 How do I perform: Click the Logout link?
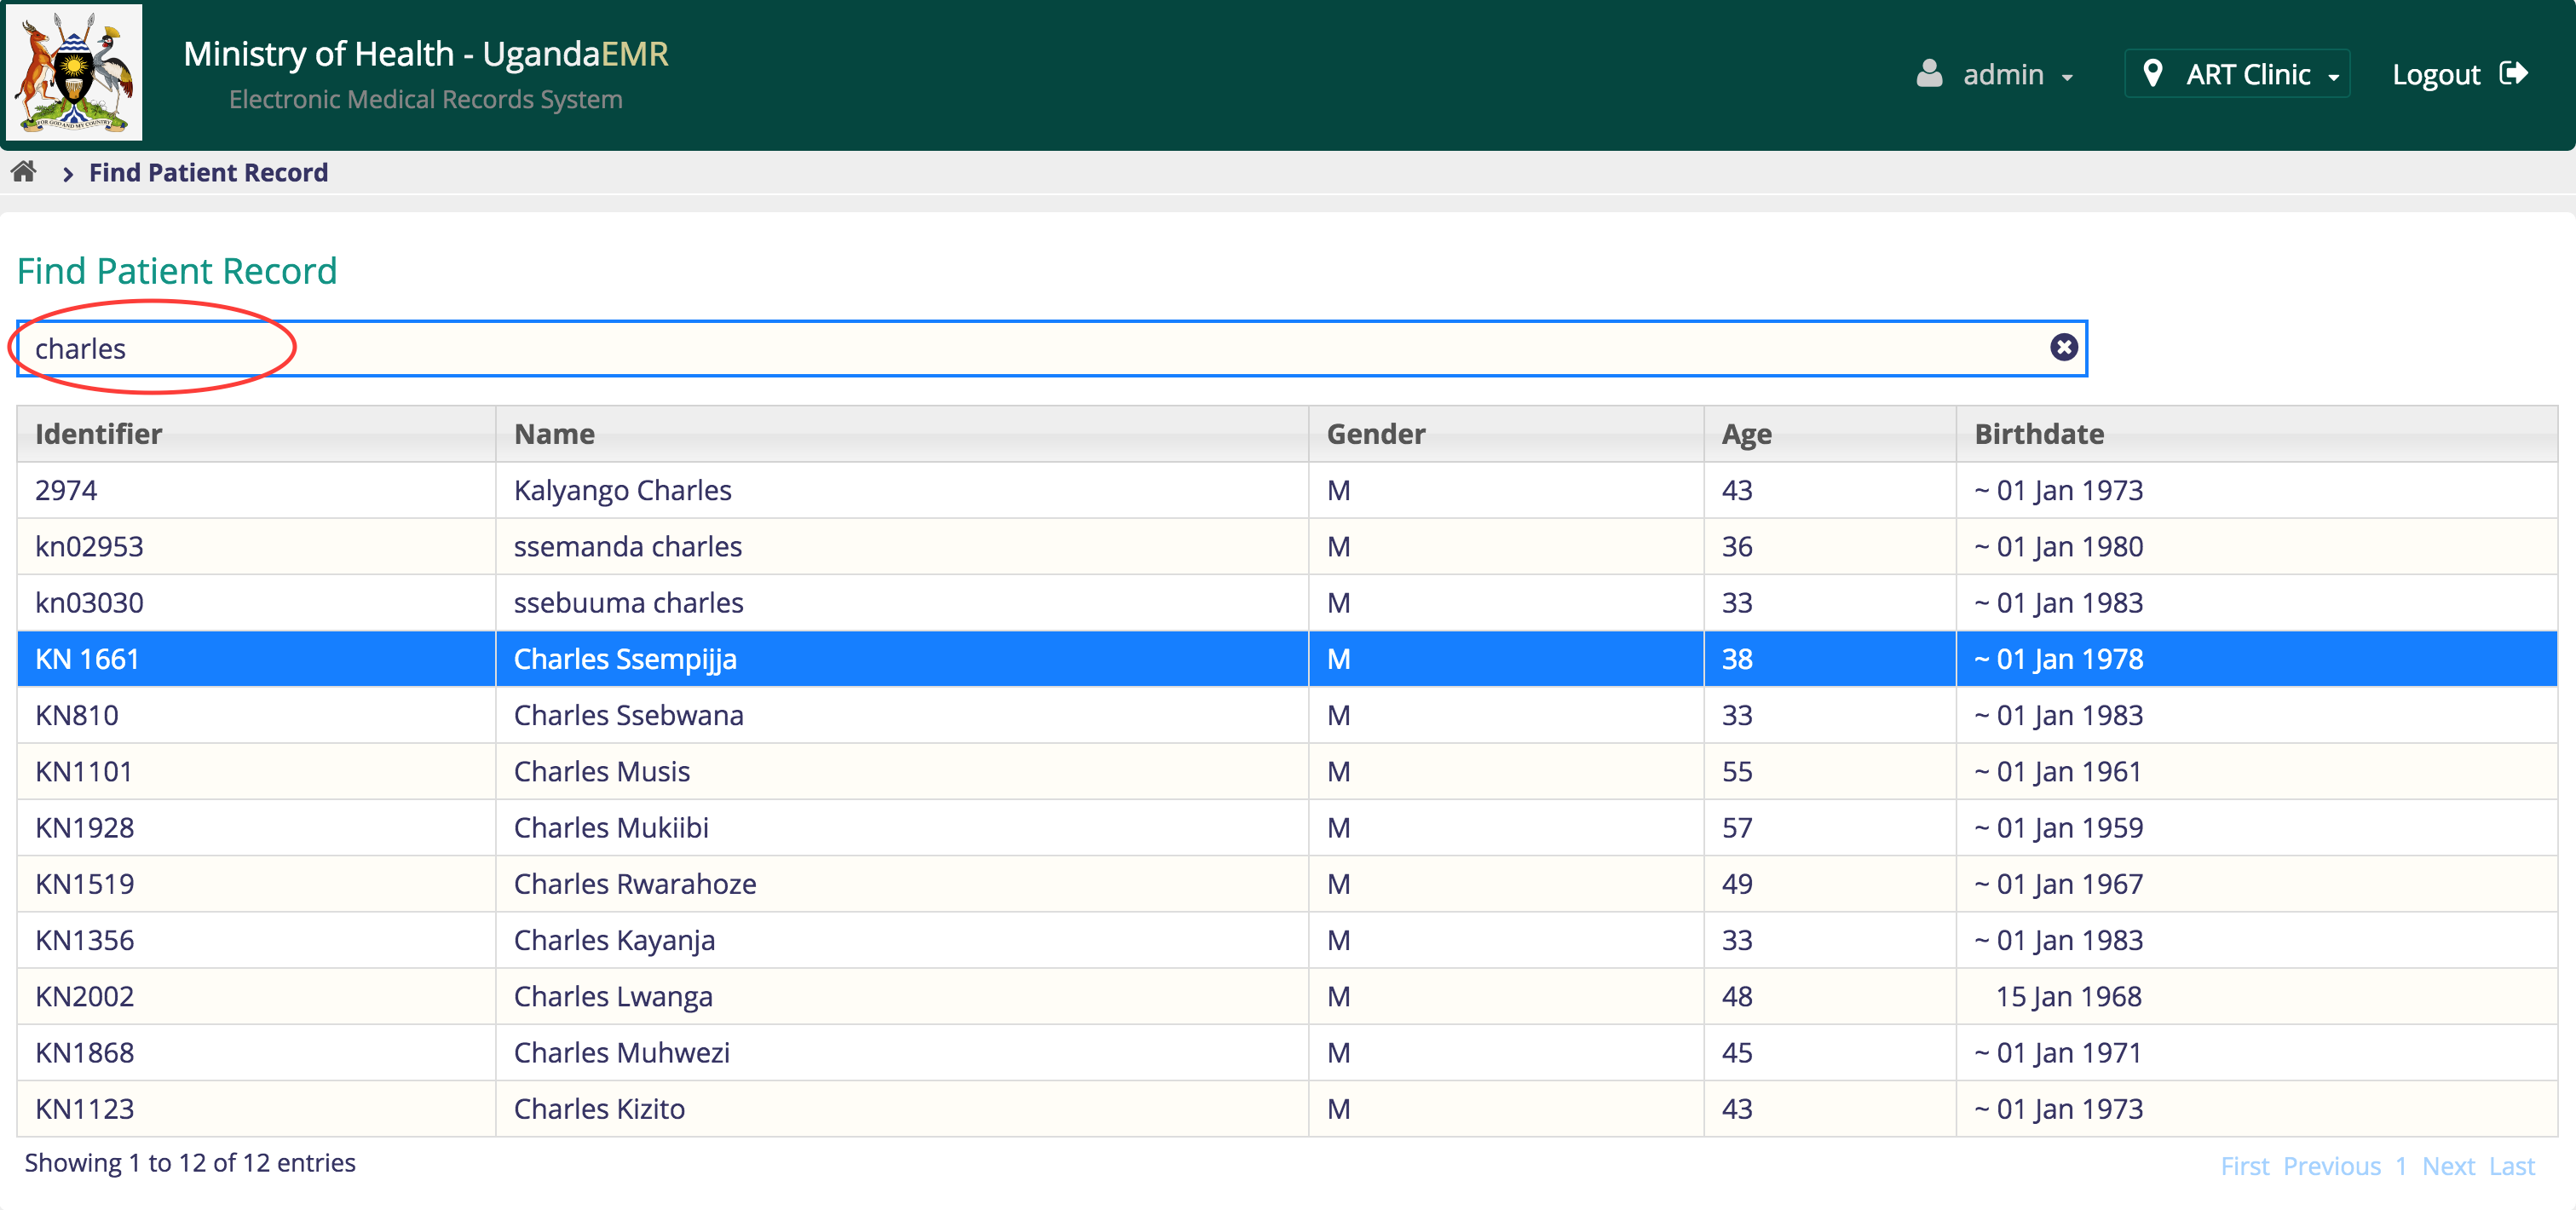click(2435, 75)
